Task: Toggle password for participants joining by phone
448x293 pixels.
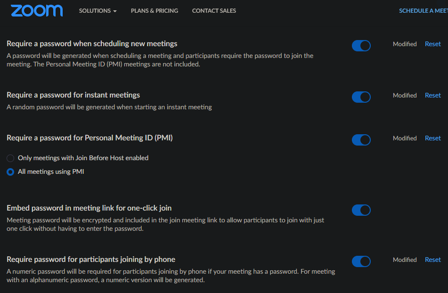Action: coord(361,261)
